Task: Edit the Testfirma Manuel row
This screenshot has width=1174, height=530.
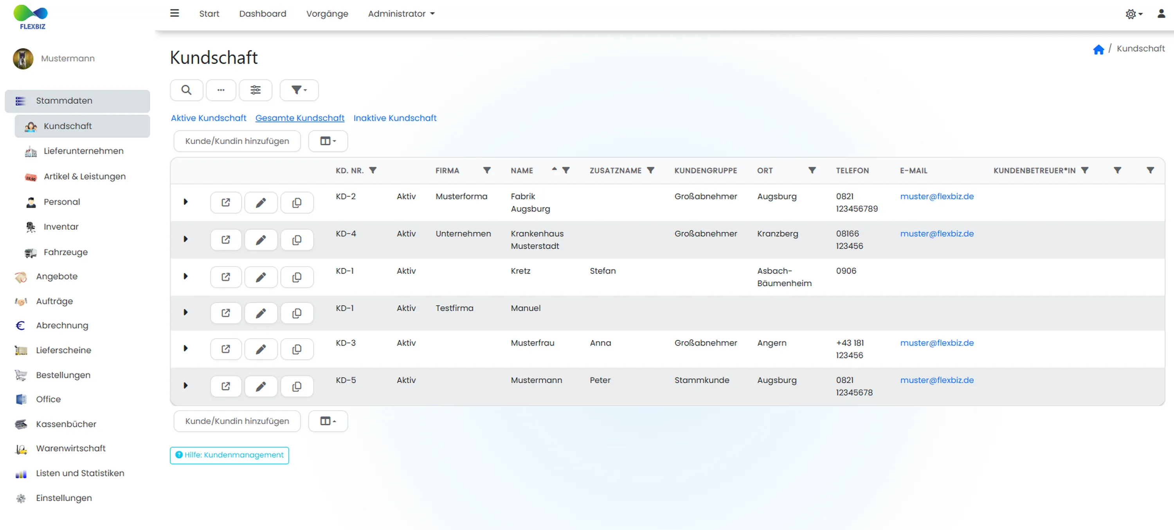Action: pyautogui.click(x=261, y=313)
